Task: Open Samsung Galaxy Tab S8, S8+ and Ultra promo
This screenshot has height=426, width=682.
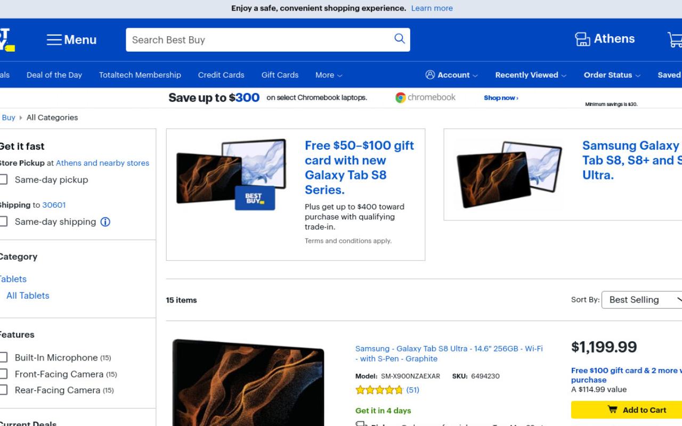Action: point(632,160)
